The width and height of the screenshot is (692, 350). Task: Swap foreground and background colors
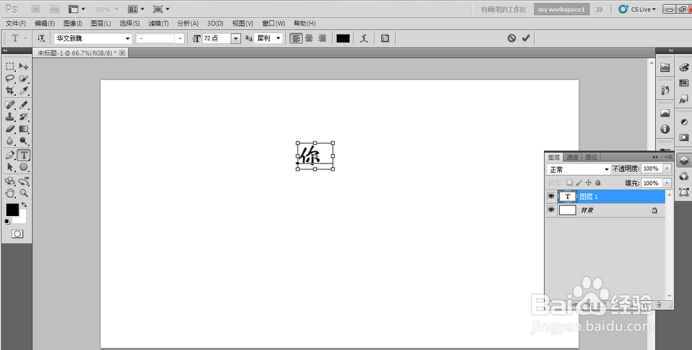click(x=24, y=205)
